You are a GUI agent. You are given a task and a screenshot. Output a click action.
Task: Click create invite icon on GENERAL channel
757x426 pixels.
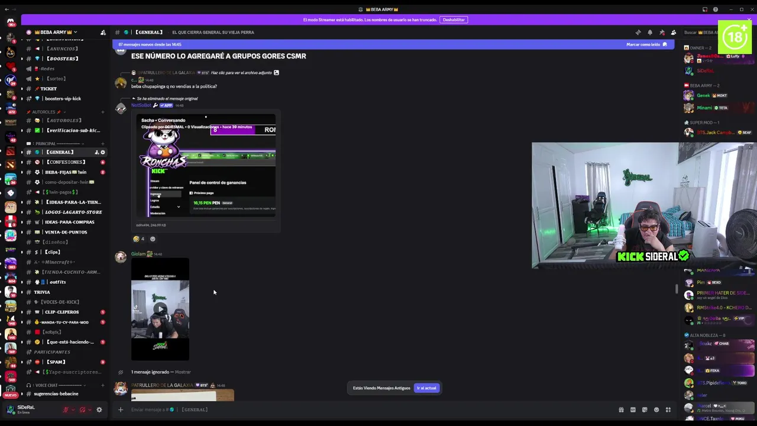click(96, 152)
